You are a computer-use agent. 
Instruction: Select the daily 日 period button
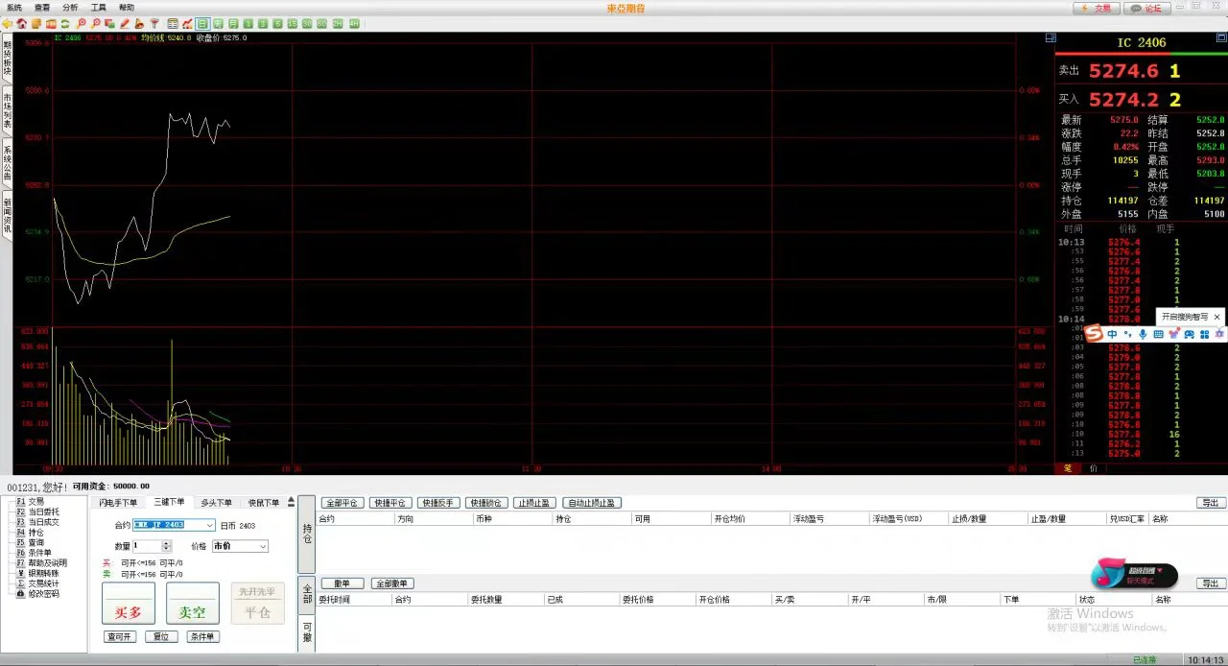[x=202, y=23]
